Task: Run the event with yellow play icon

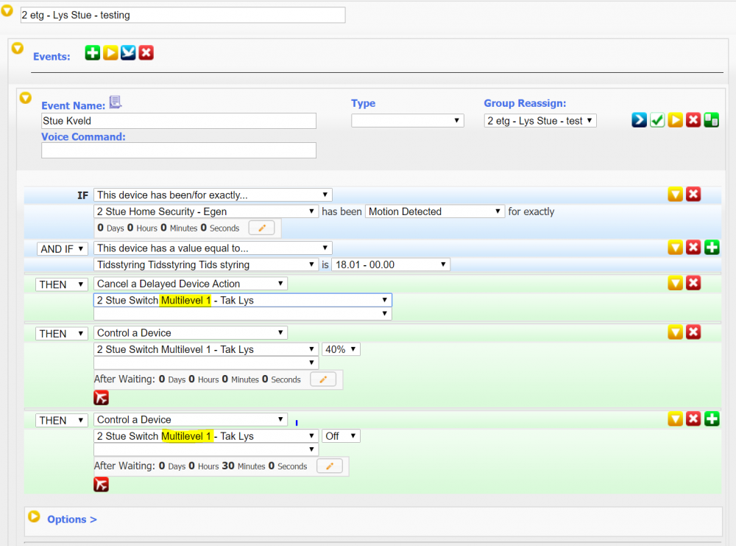Action: (675, 120)
